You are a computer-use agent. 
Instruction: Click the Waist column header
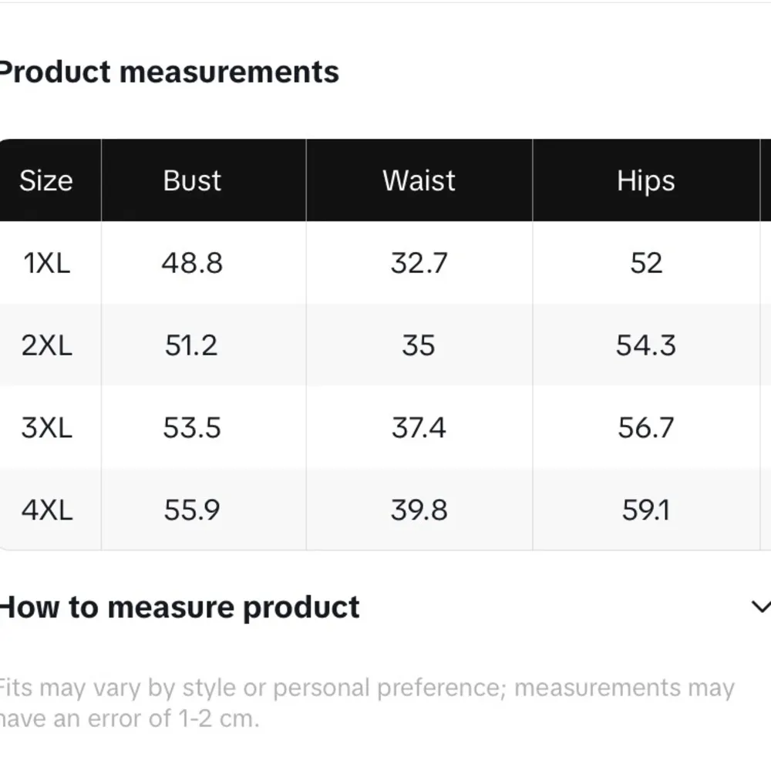pyautogui.click(x=419, y=180)
